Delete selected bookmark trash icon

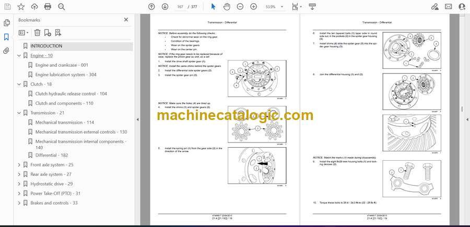(x=37, y=33)
